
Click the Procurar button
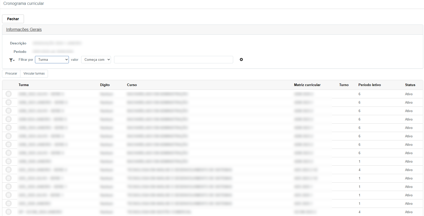tap(11, 74)
